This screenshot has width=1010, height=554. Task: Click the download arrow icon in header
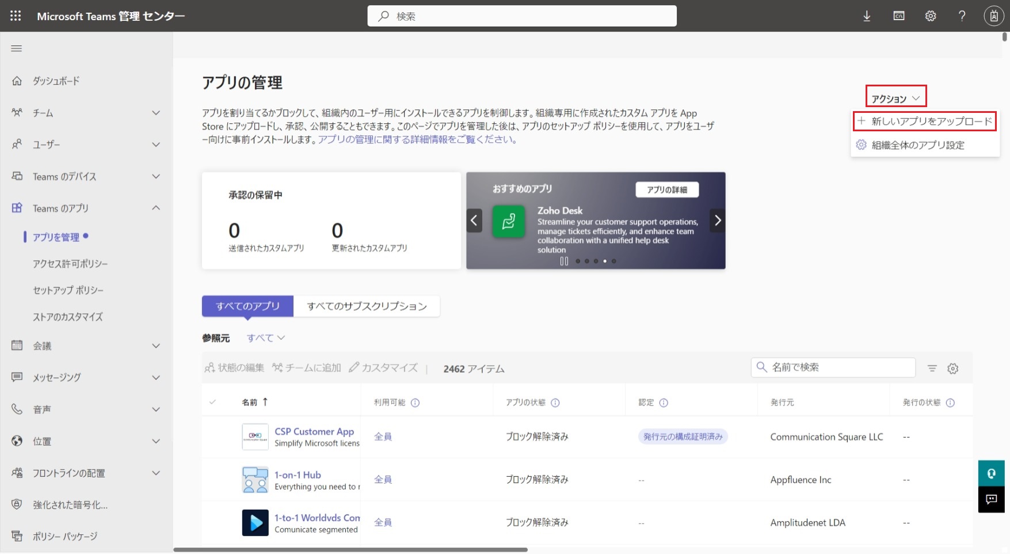867,16
